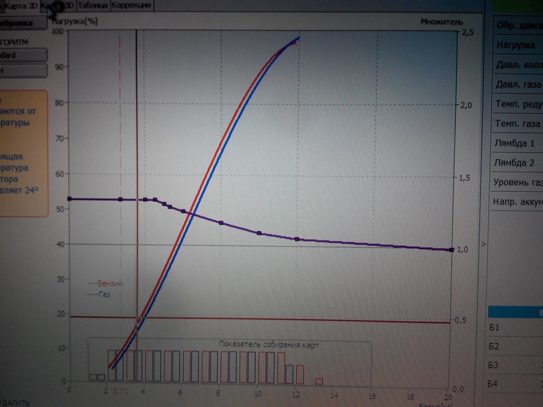The image size is (543, 407).
Task: Click the Нагрузка[%] axis label
Action: tap(75, 21)
